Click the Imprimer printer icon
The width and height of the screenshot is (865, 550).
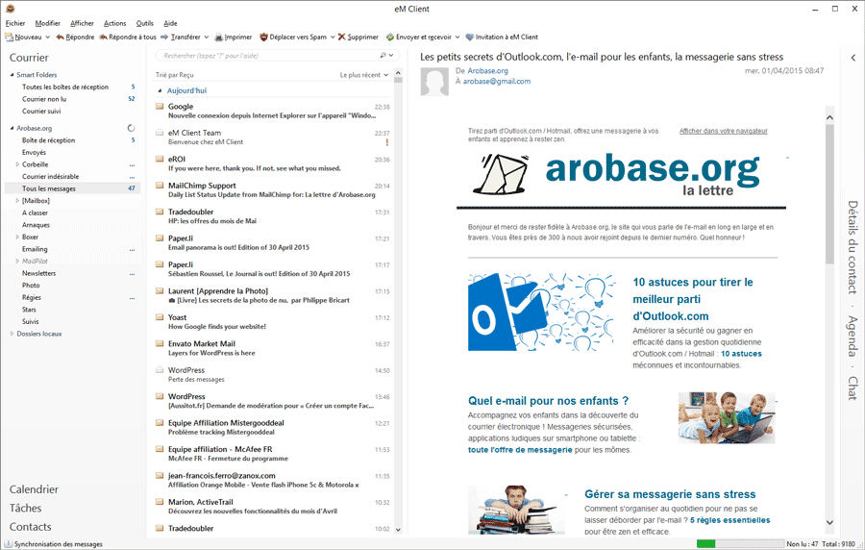[219, 37]
